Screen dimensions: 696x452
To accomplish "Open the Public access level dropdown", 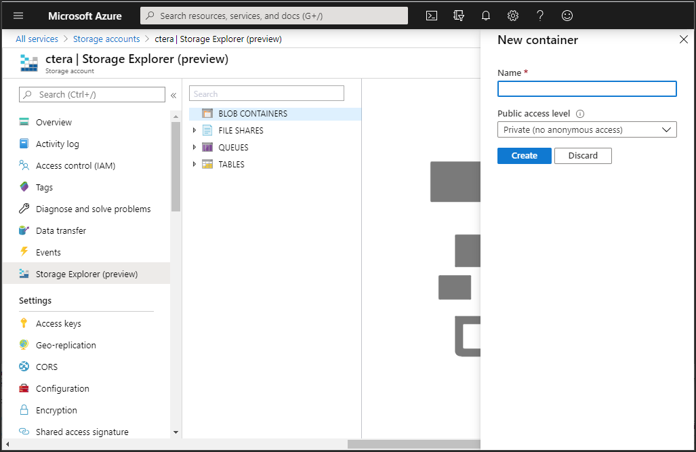I will [x=587, y=129].
